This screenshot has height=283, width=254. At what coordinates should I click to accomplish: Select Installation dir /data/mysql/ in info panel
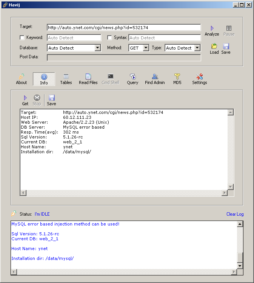click(77, 152)
